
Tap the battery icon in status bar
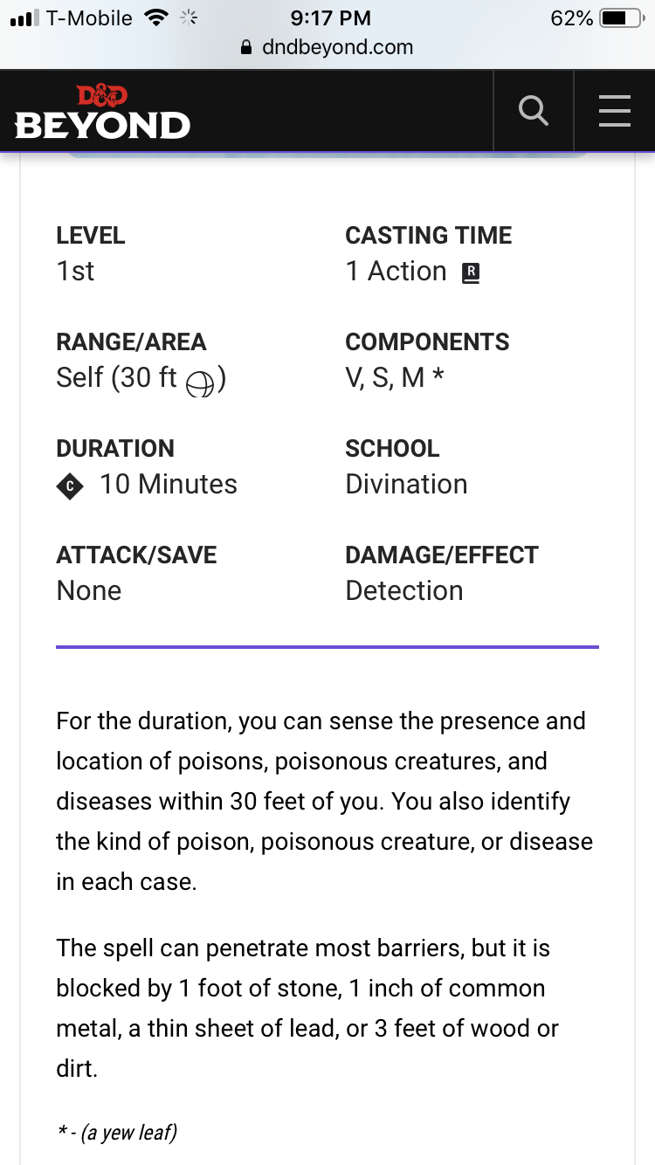pos(622,18)
